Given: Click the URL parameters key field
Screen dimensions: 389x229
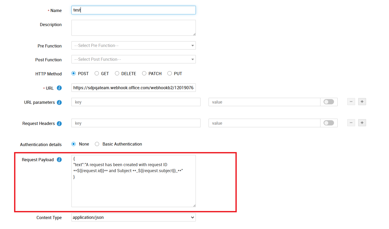Looking at the screenshot, I should (x=136, y=102).
